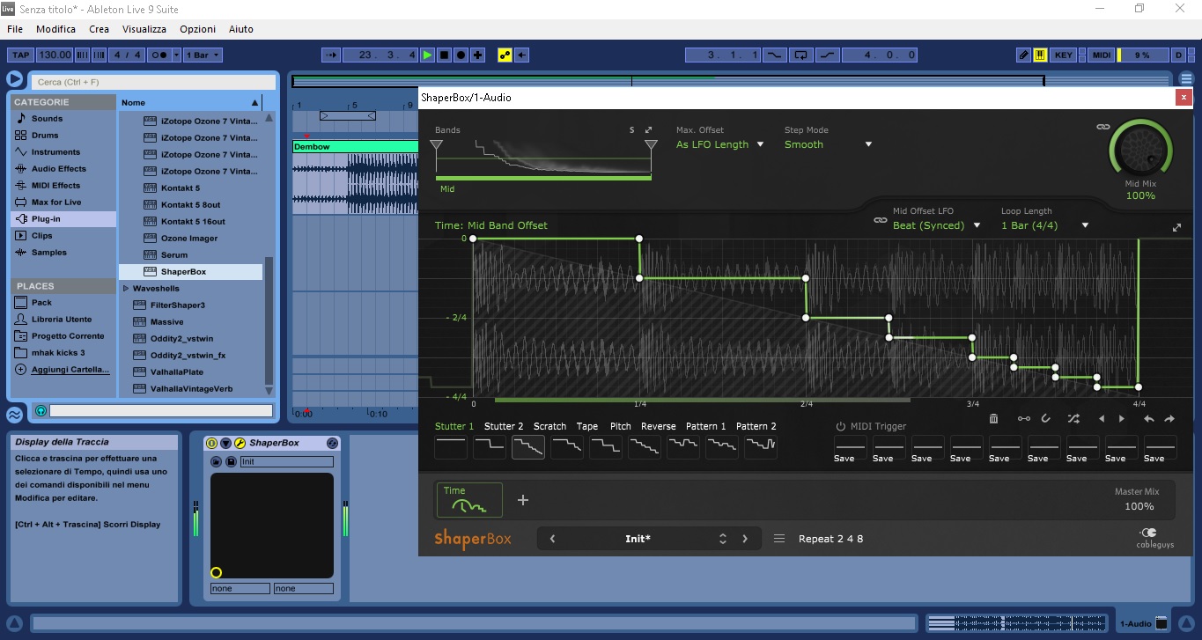
Task: Open the Mid Offset LFO Beat (Synced) dropdown
Action: 936,225
